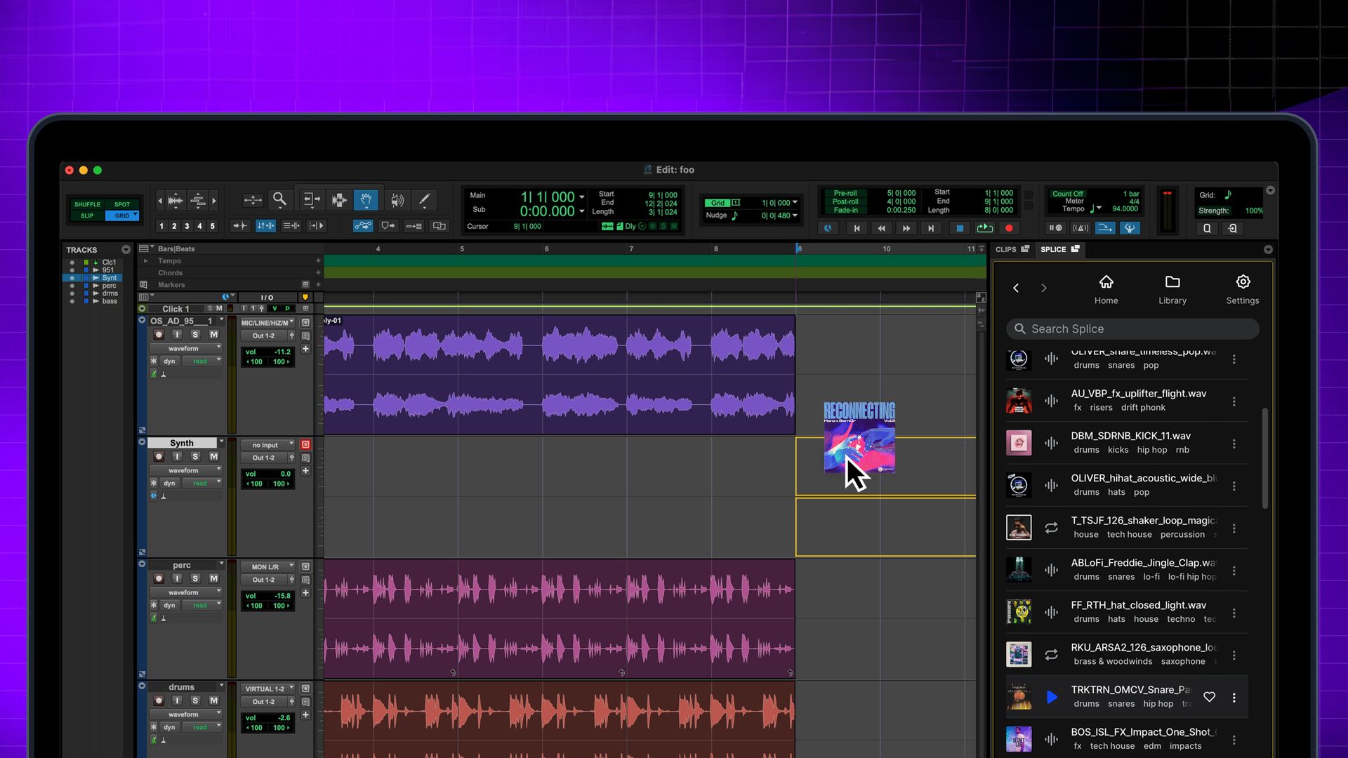1348x758 pixels.
Task: Solo the perc track
Action: (x=195, y=578)
